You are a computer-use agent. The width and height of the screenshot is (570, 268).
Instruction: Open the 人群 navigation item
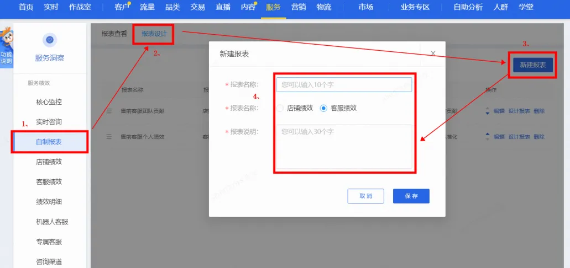tap(500, 7)
